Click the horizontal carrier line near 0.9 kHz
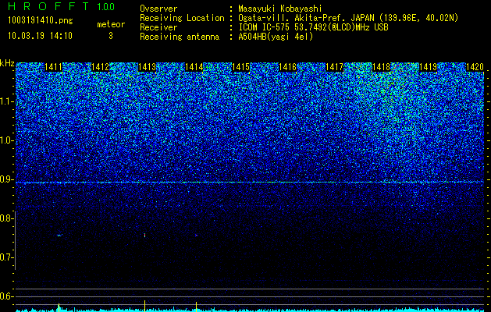 pyautogui.click(x=250, y=182)
